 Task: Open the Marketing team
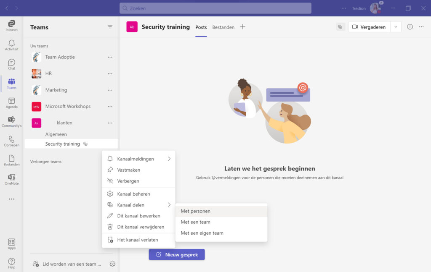(56, 90)
